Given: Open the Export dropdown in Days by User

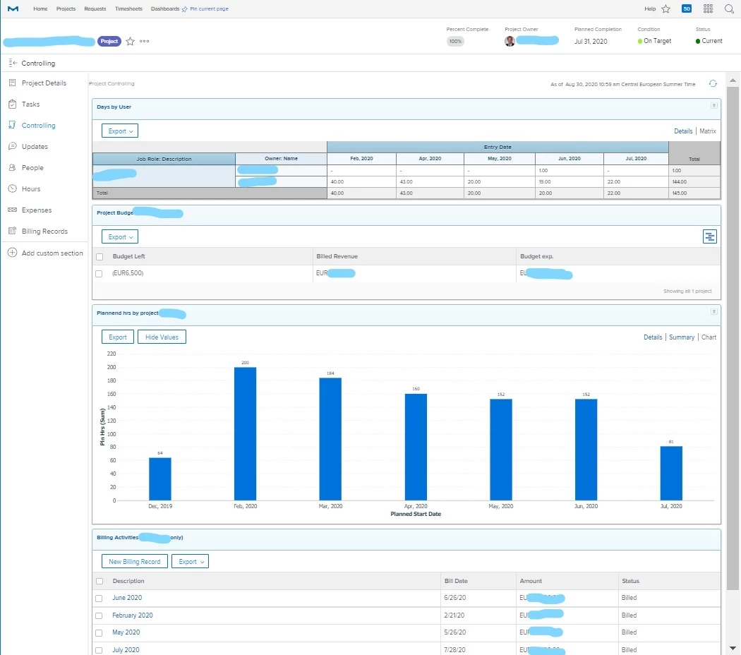Looking at the screenshot, I should click(120, 131).
